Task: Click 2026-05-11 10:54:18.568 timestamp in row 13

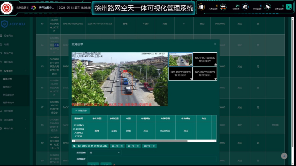Action: click(x=100, y=24)
